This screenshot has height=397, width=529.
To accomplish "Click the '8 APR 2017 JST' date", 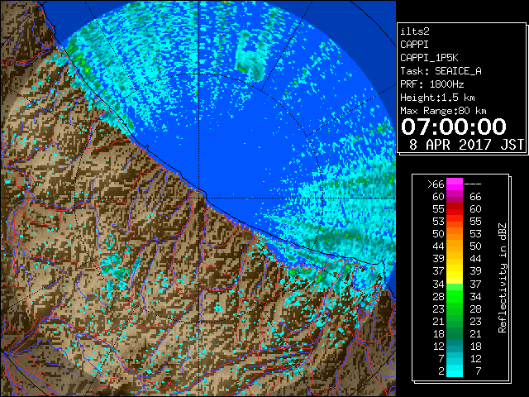I will (466, 145).
